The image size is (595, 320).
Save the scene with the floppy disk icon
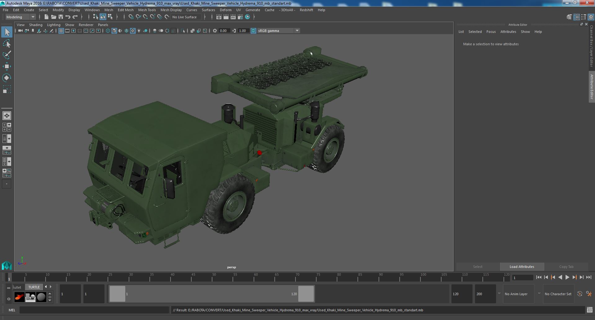(61, 17)
